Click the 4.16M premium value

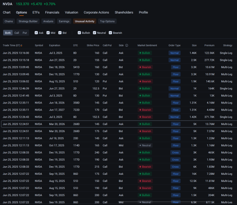coord(211,103)
